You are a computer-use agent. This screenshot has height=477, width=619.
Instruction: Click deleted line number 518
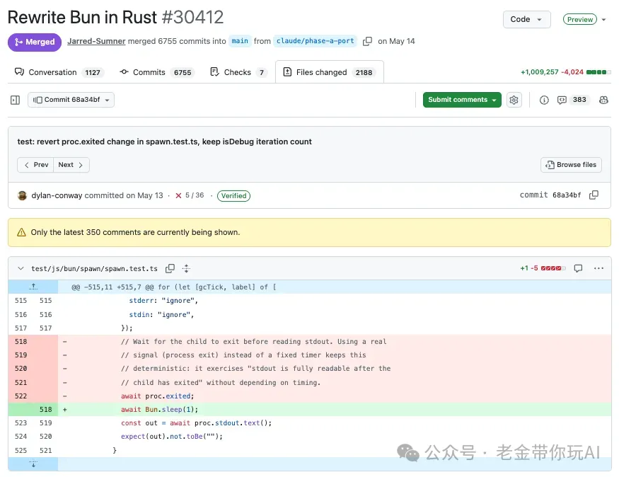pyautogui.click(x=21, y=342)
